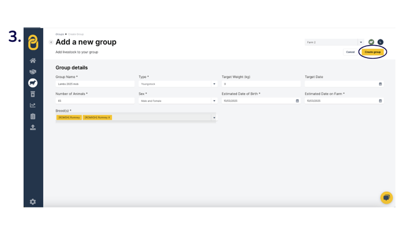Open the user profile L avatar

click(380, 42)
